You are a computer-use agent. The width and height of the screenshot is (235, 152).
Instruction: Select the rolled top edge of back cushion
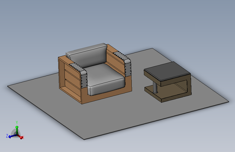pyautogui.click(x=87, y=49)
